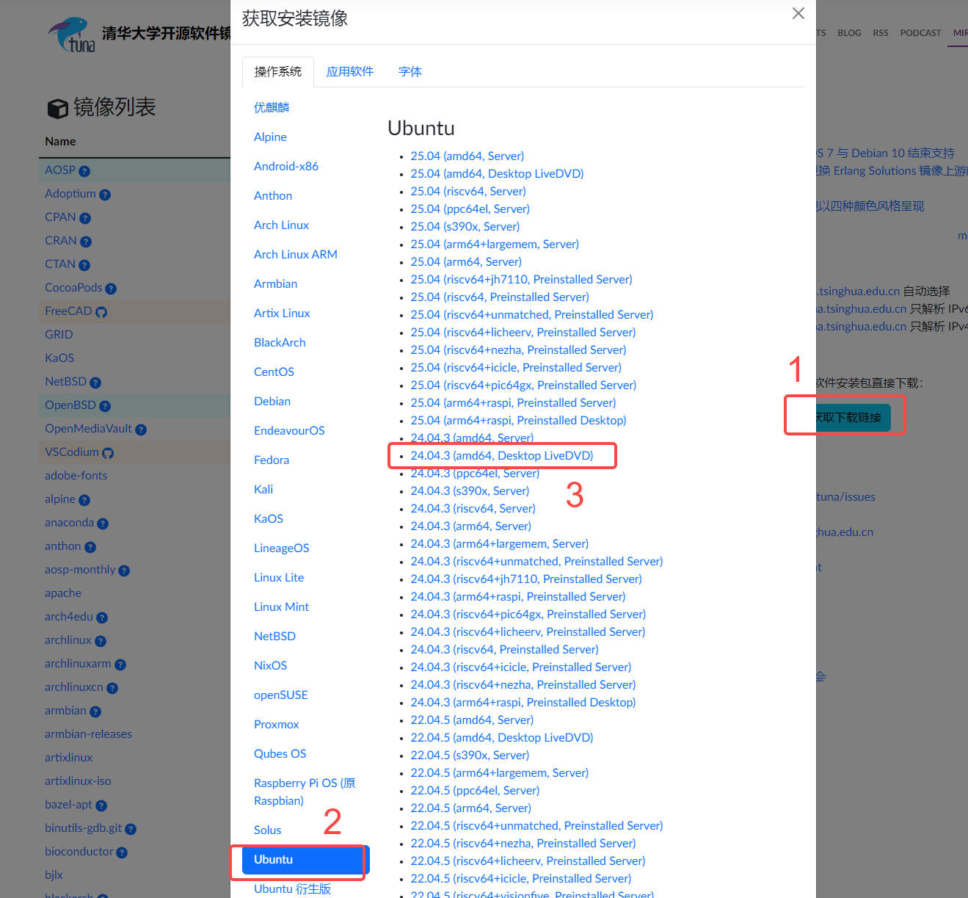The width and height of the screenshot is (968, 898).
Task: Select Debian from the distro list
Action: coord(272,401)
